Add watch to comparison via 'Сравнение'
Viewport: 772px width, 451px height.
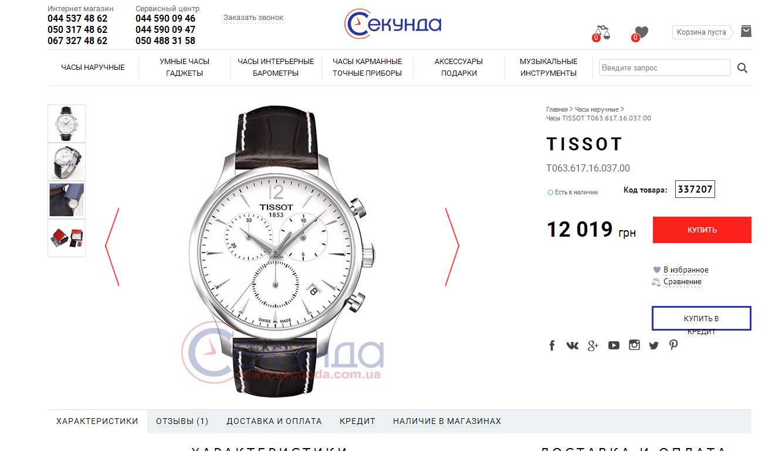(682, 282)
